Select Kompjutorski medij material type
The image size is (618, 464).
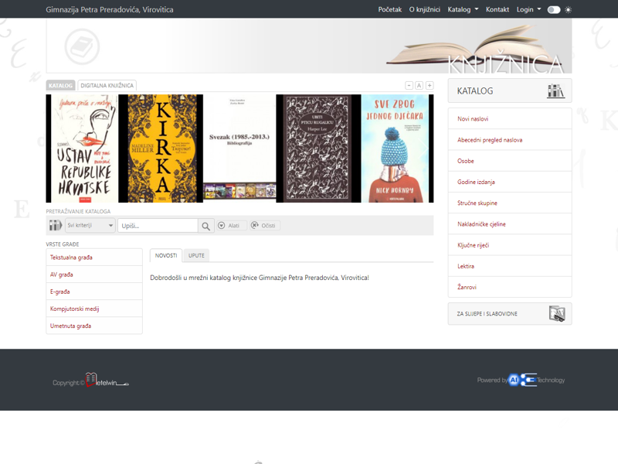94,309
